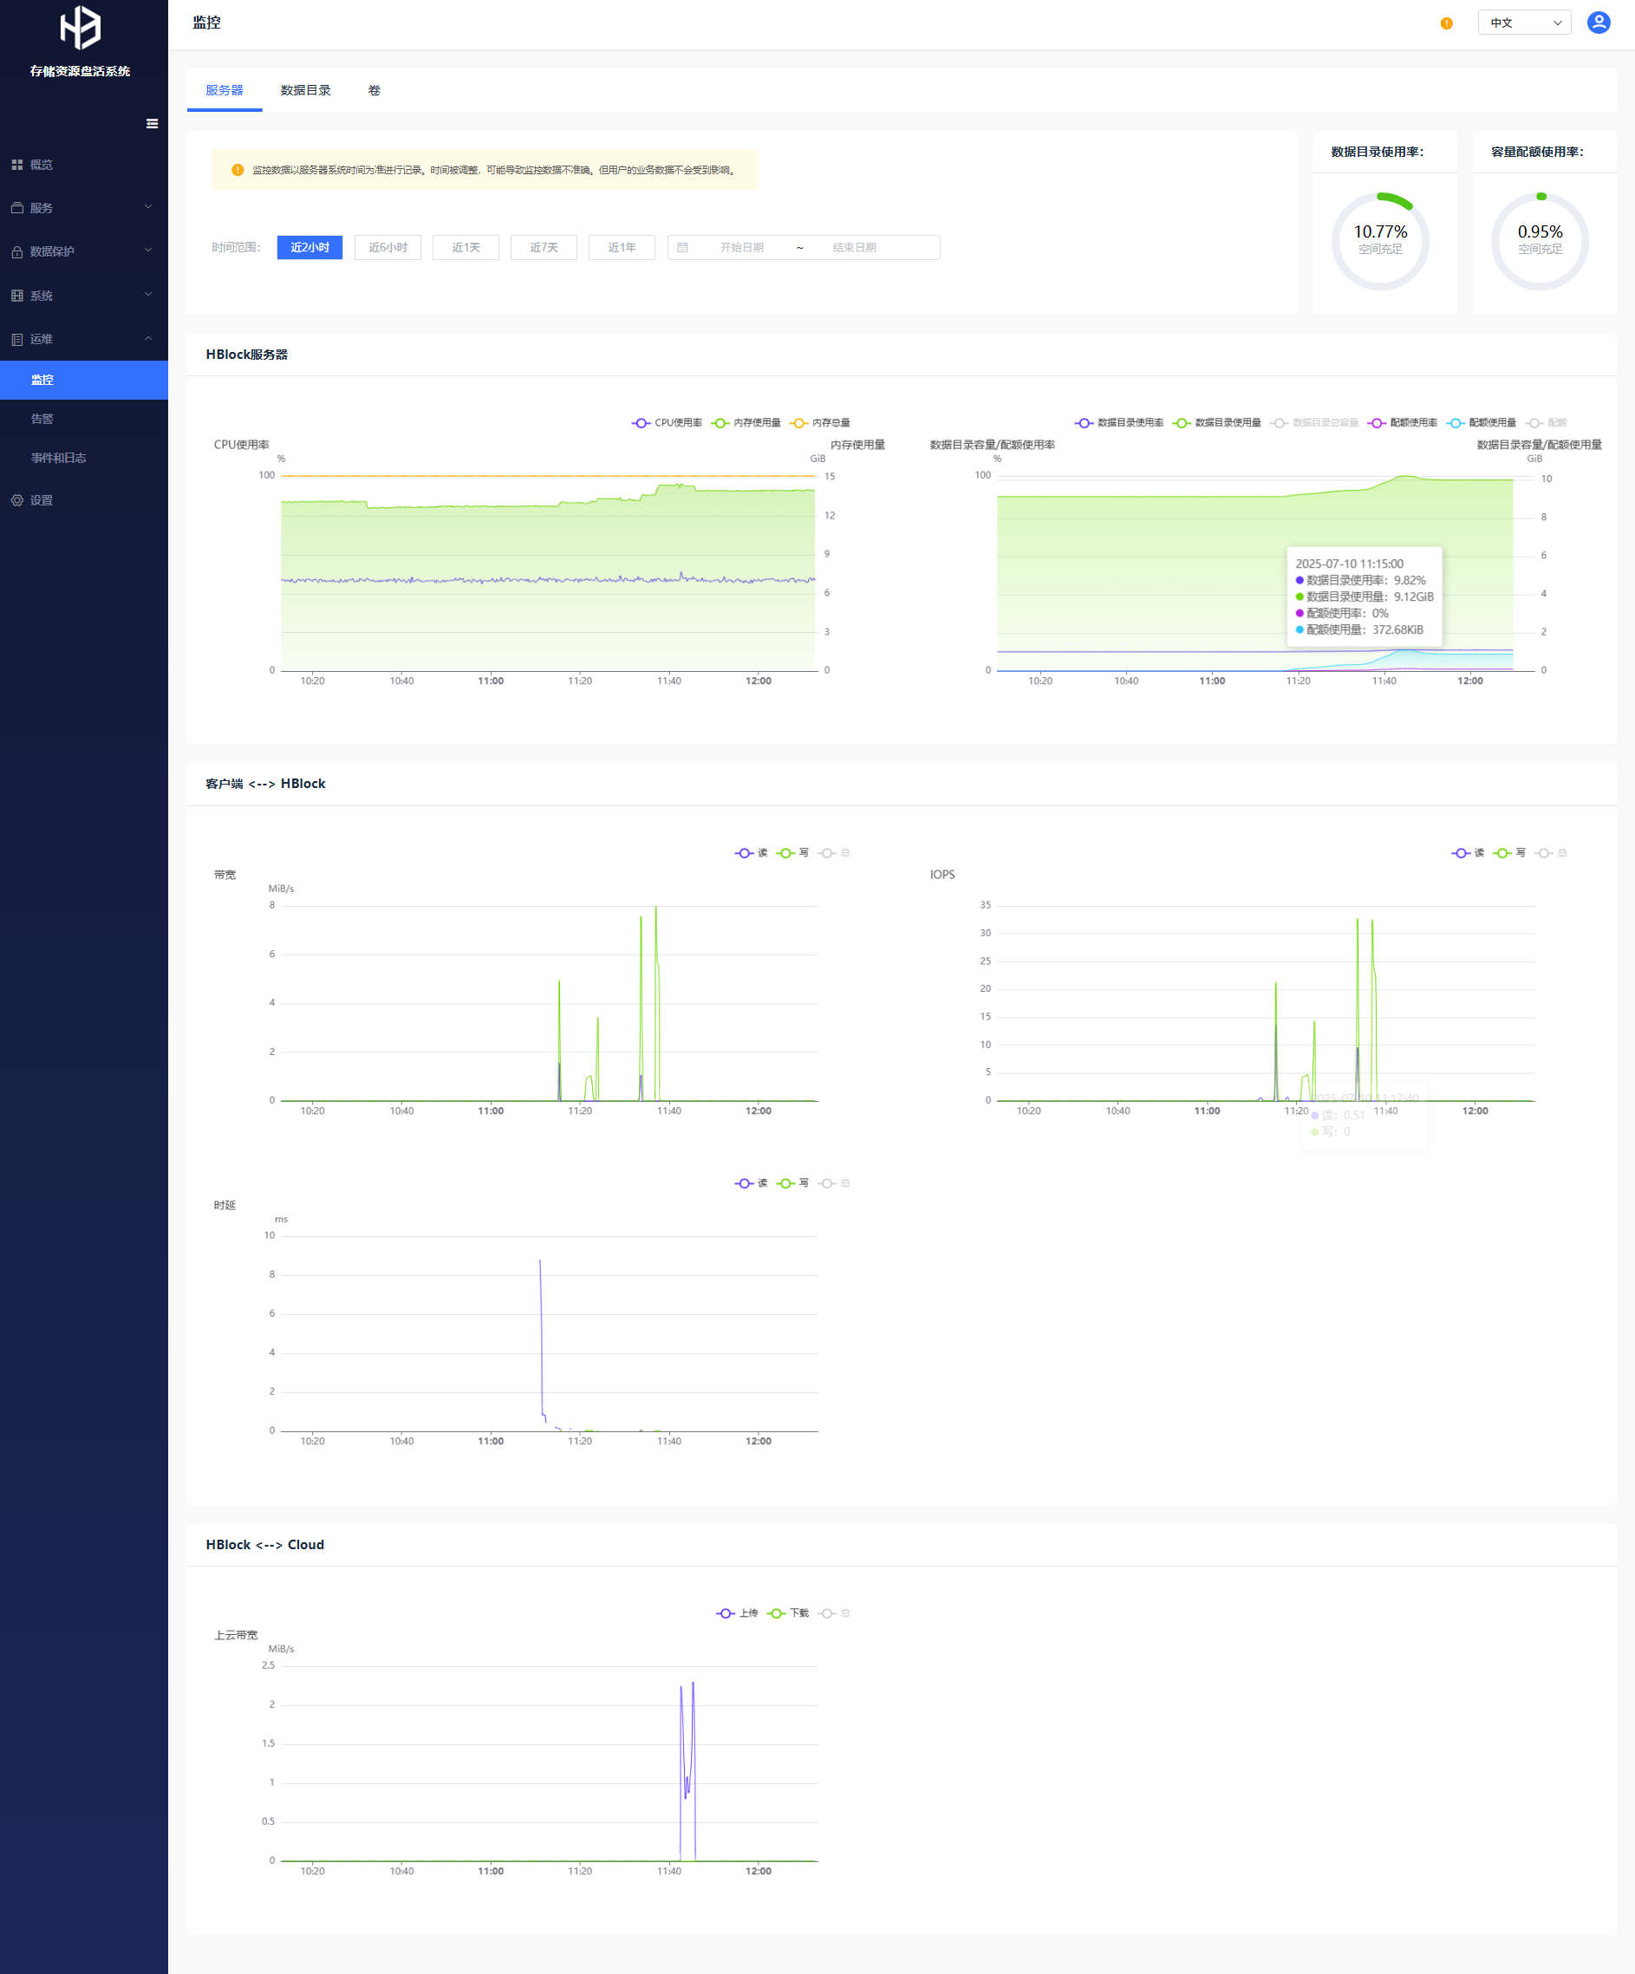The height and width of the screenshot is (1974, 1635).
Task: Switch to the 卷 tab
Action: pyautogui.click(x=375, y=90)
